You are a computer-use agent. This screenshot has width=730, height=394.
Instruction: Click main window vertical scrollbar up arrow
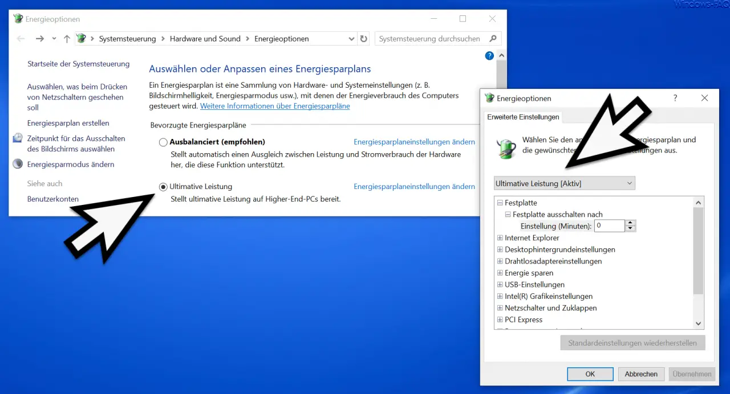[x=502, y=56]
